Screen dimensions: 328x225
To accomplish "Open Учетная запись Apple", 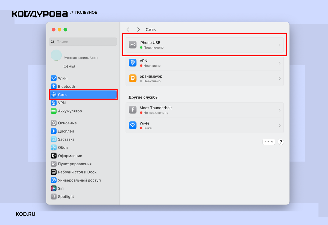I will 81,58.
